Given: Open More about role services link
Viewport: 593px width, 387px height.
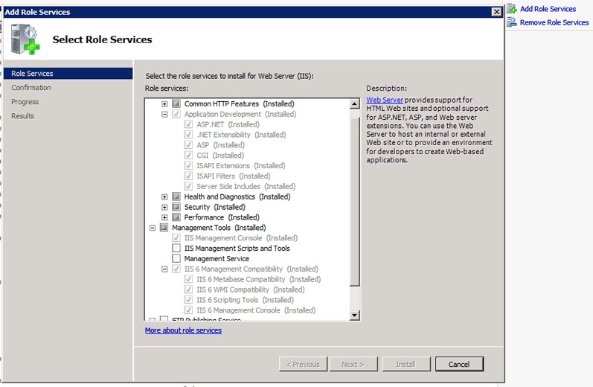Looking at the screenshot, I should point(183,330).
